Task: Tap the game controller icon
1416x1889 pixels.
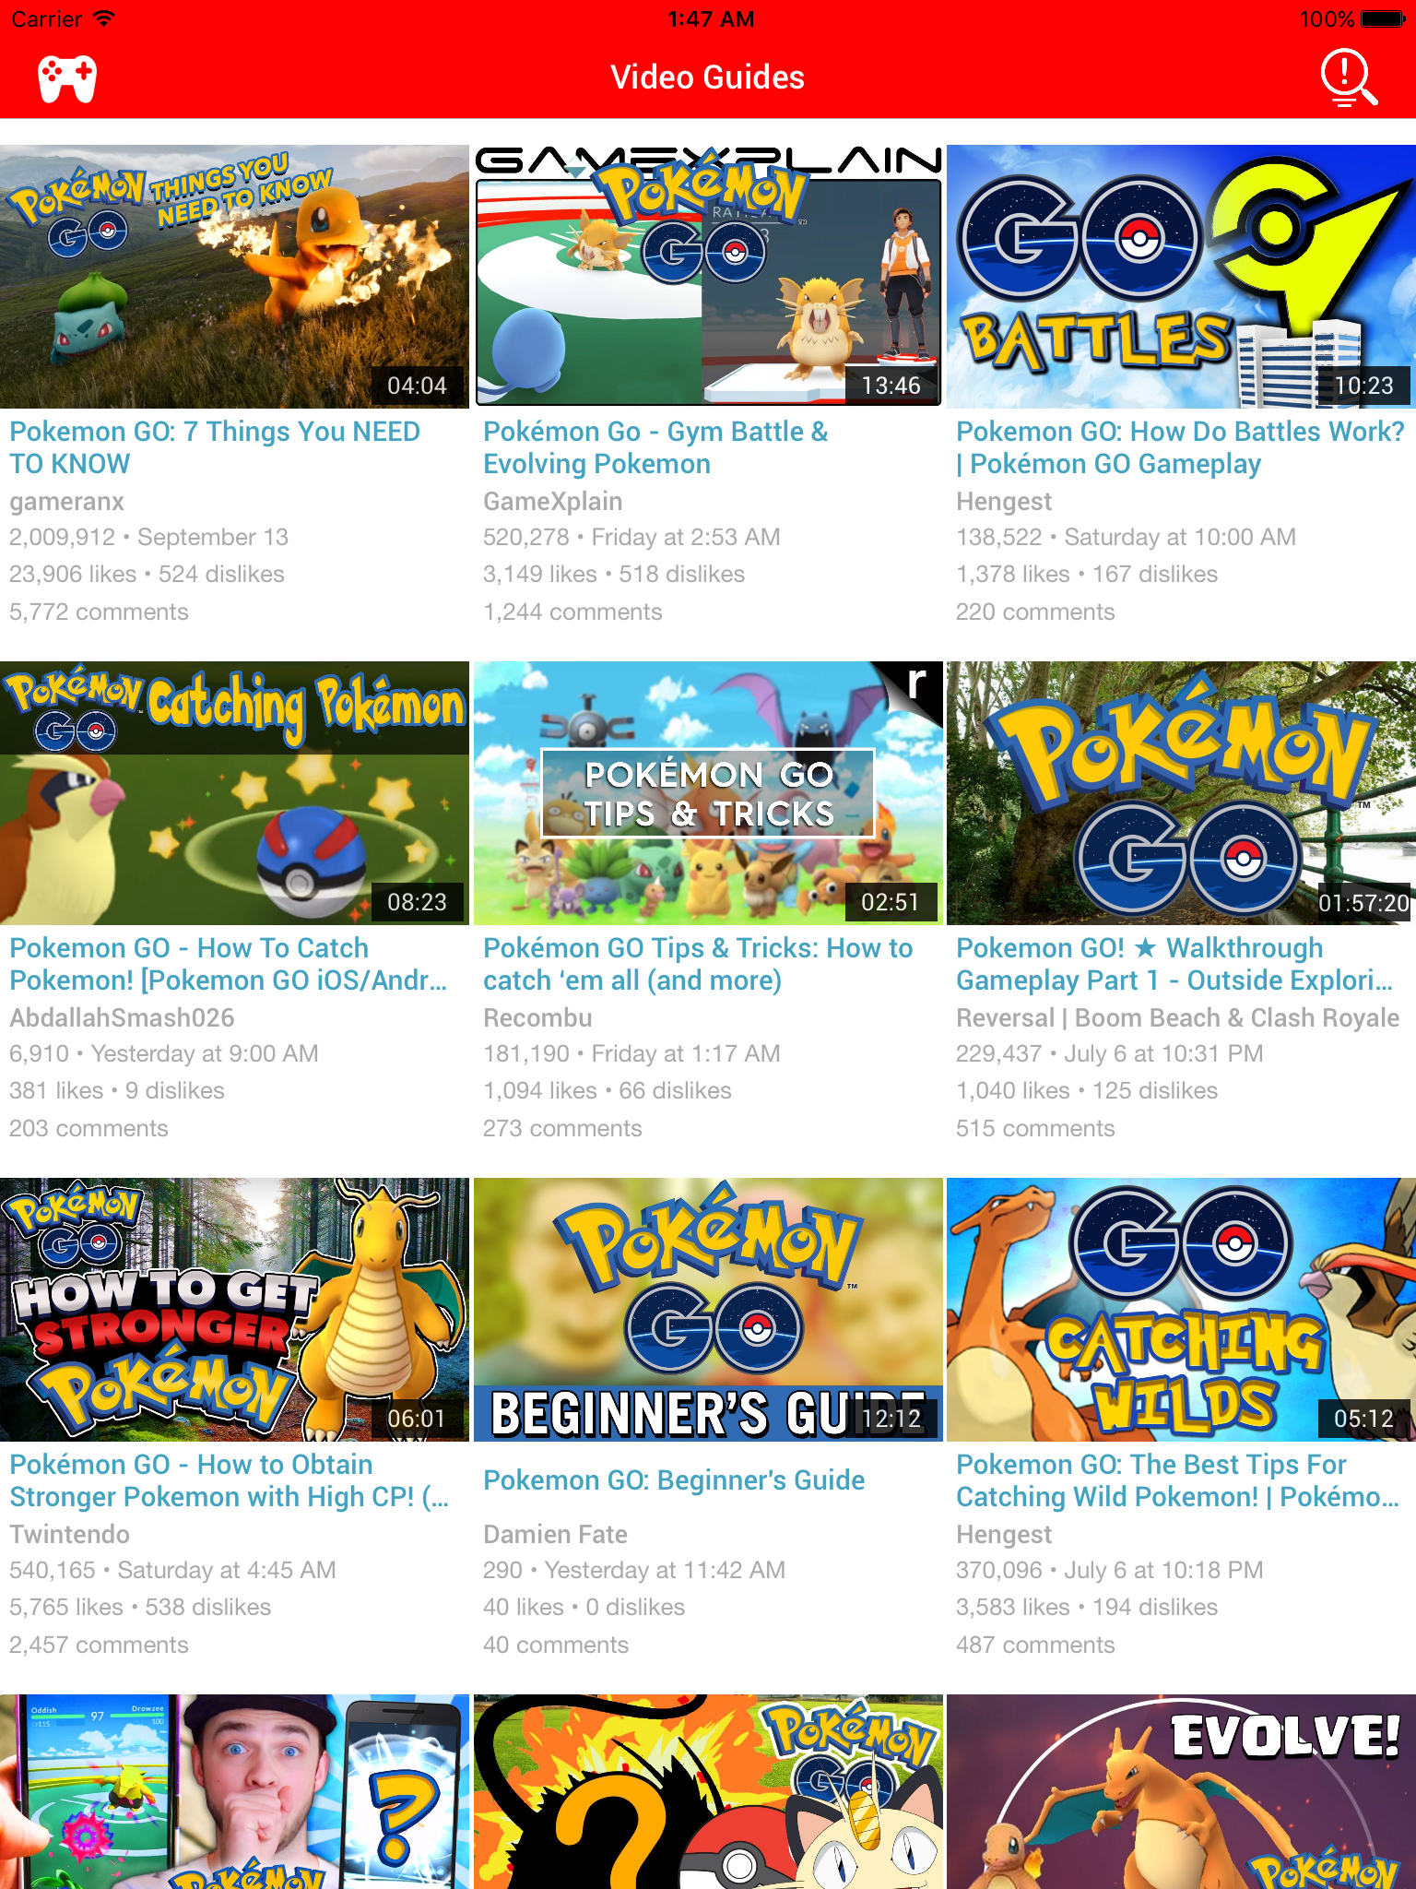Action: (x=67, y=78)
